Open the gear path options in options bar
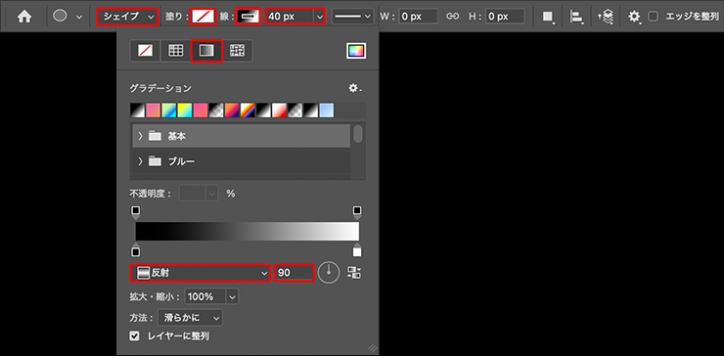This screenshot has height=356, width=724. (x=634, y=17)
